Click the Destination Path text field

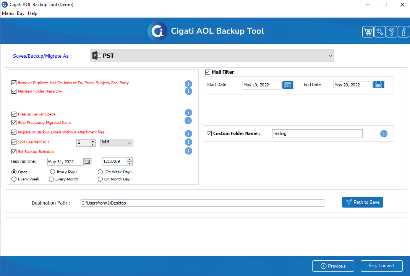(x=203, y=203)
